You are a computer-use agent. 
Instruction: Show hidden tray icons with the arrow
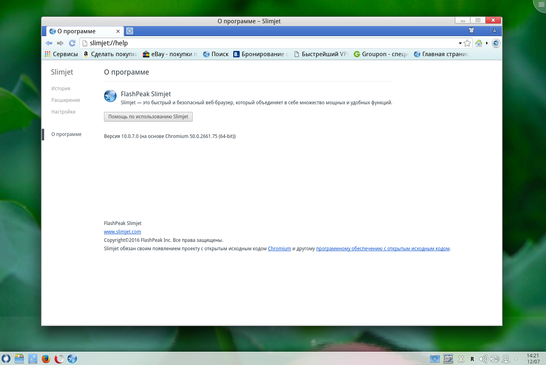(x=516, y=359)
